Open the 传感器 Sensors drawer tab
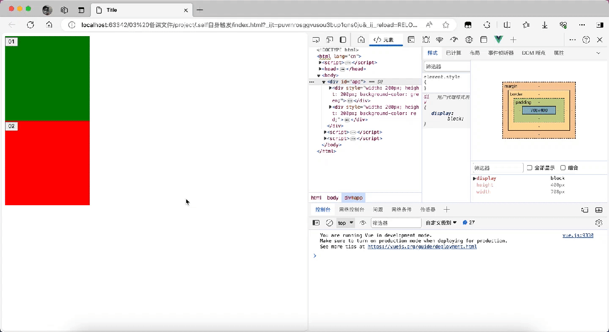This screenshot has width=609, height=332. click(x=428, y=210)
